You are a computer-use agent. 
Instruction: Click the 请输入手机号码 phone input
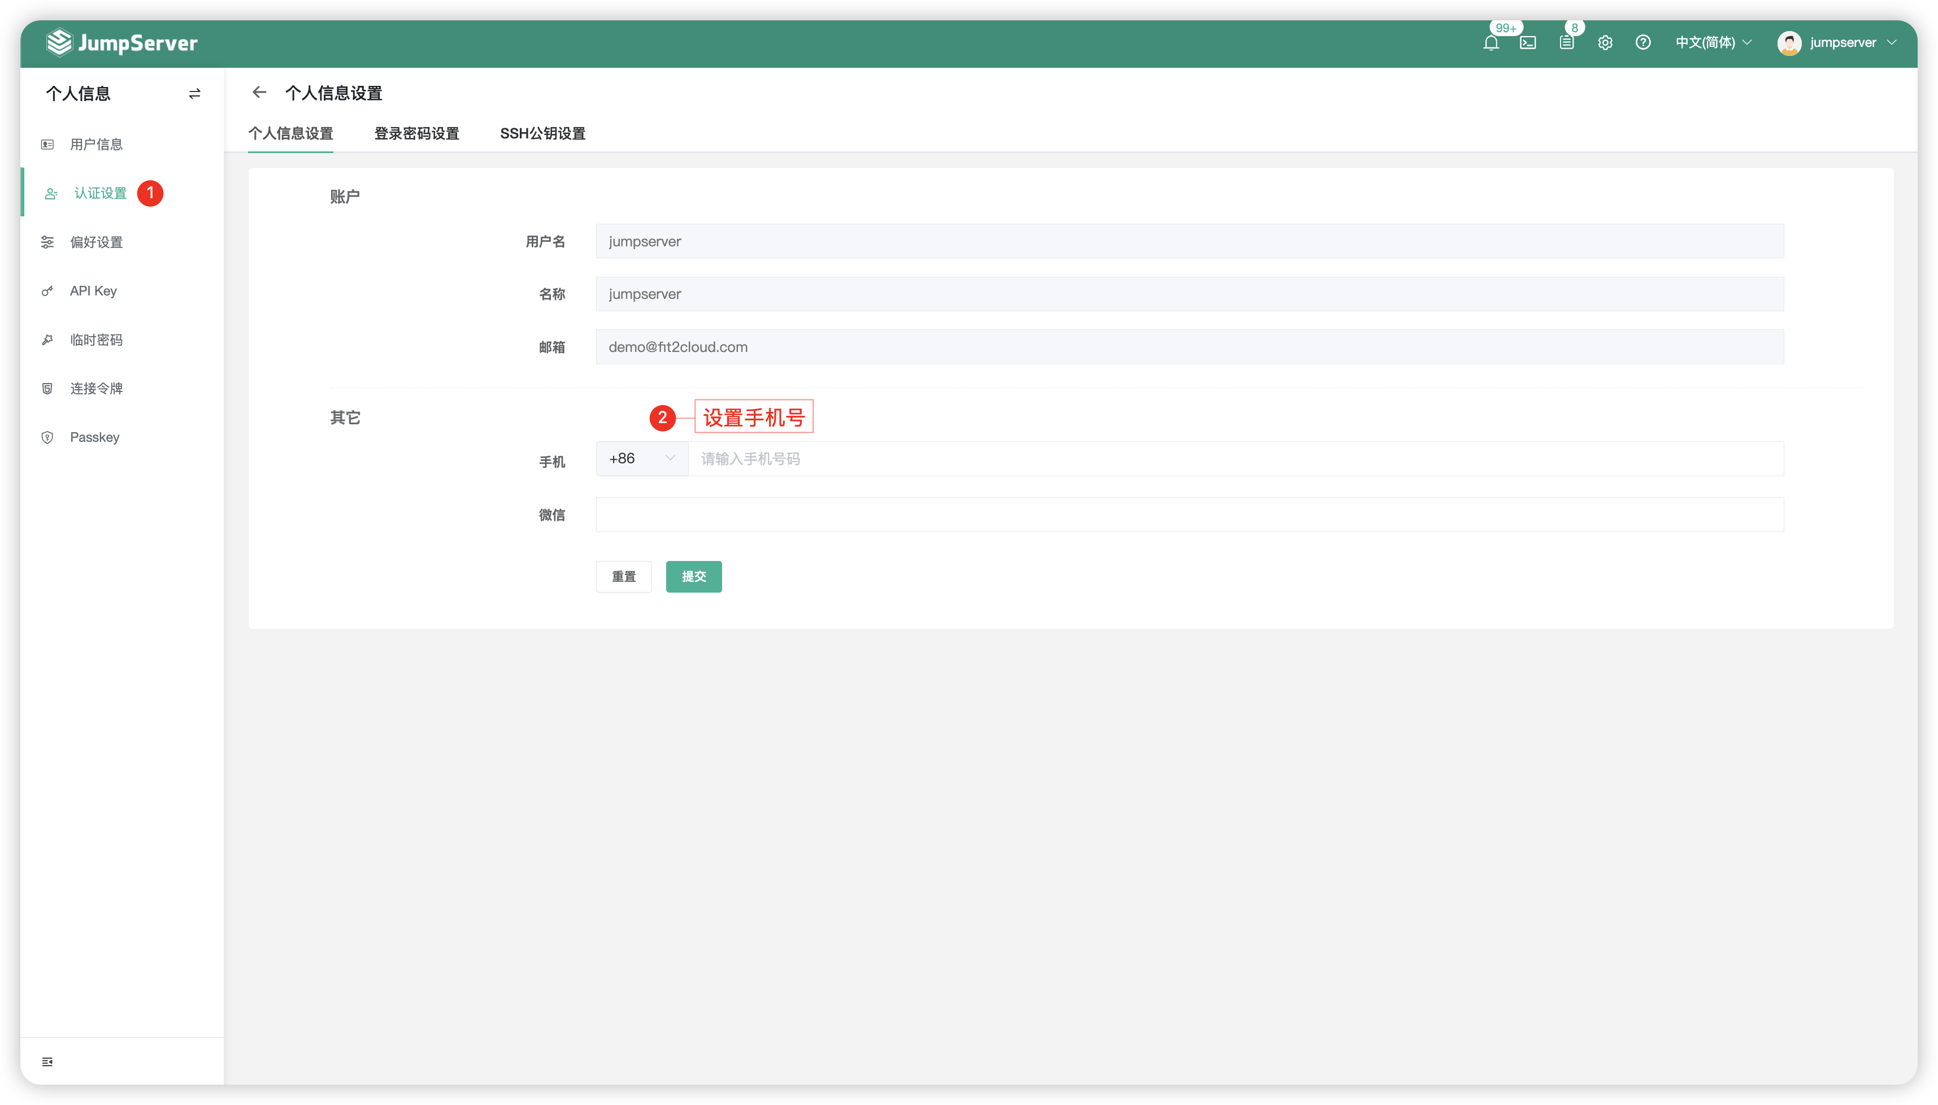1235,458
